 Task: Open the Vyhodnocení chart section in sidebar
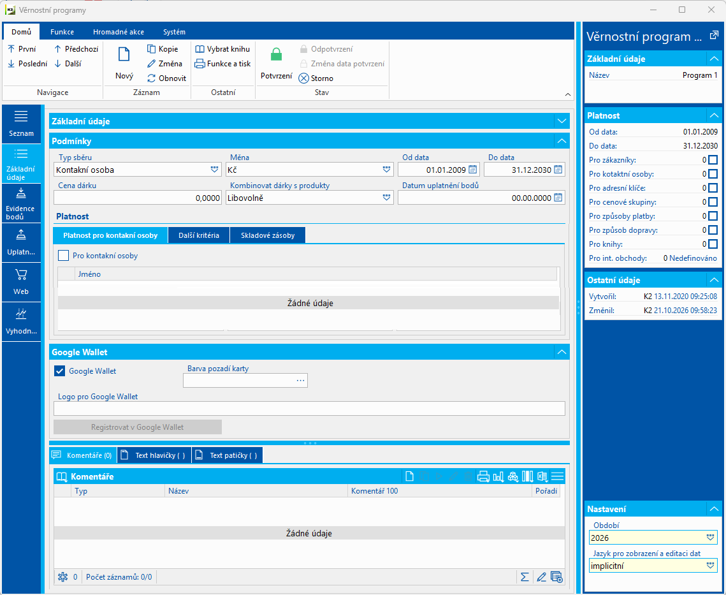point(21,321)
